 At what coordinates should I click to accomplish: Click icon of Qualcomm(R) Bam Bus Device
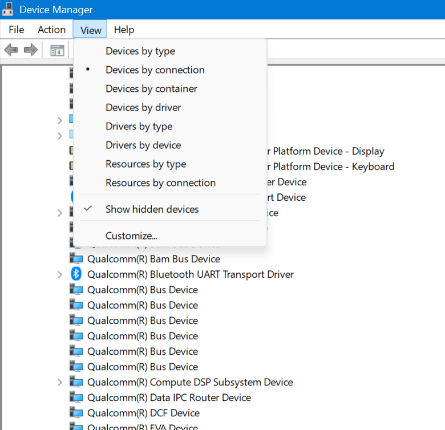(76, 259)
